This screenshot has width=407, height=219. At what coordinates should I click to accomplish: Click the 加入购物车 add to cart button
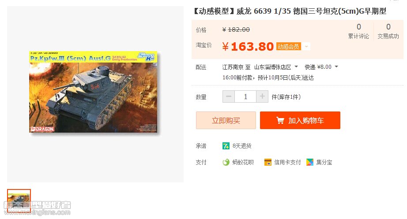coord(300,120)
